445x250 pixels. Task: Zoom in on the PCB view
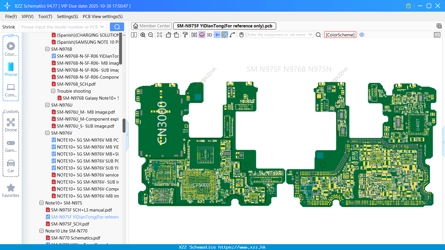143,35
